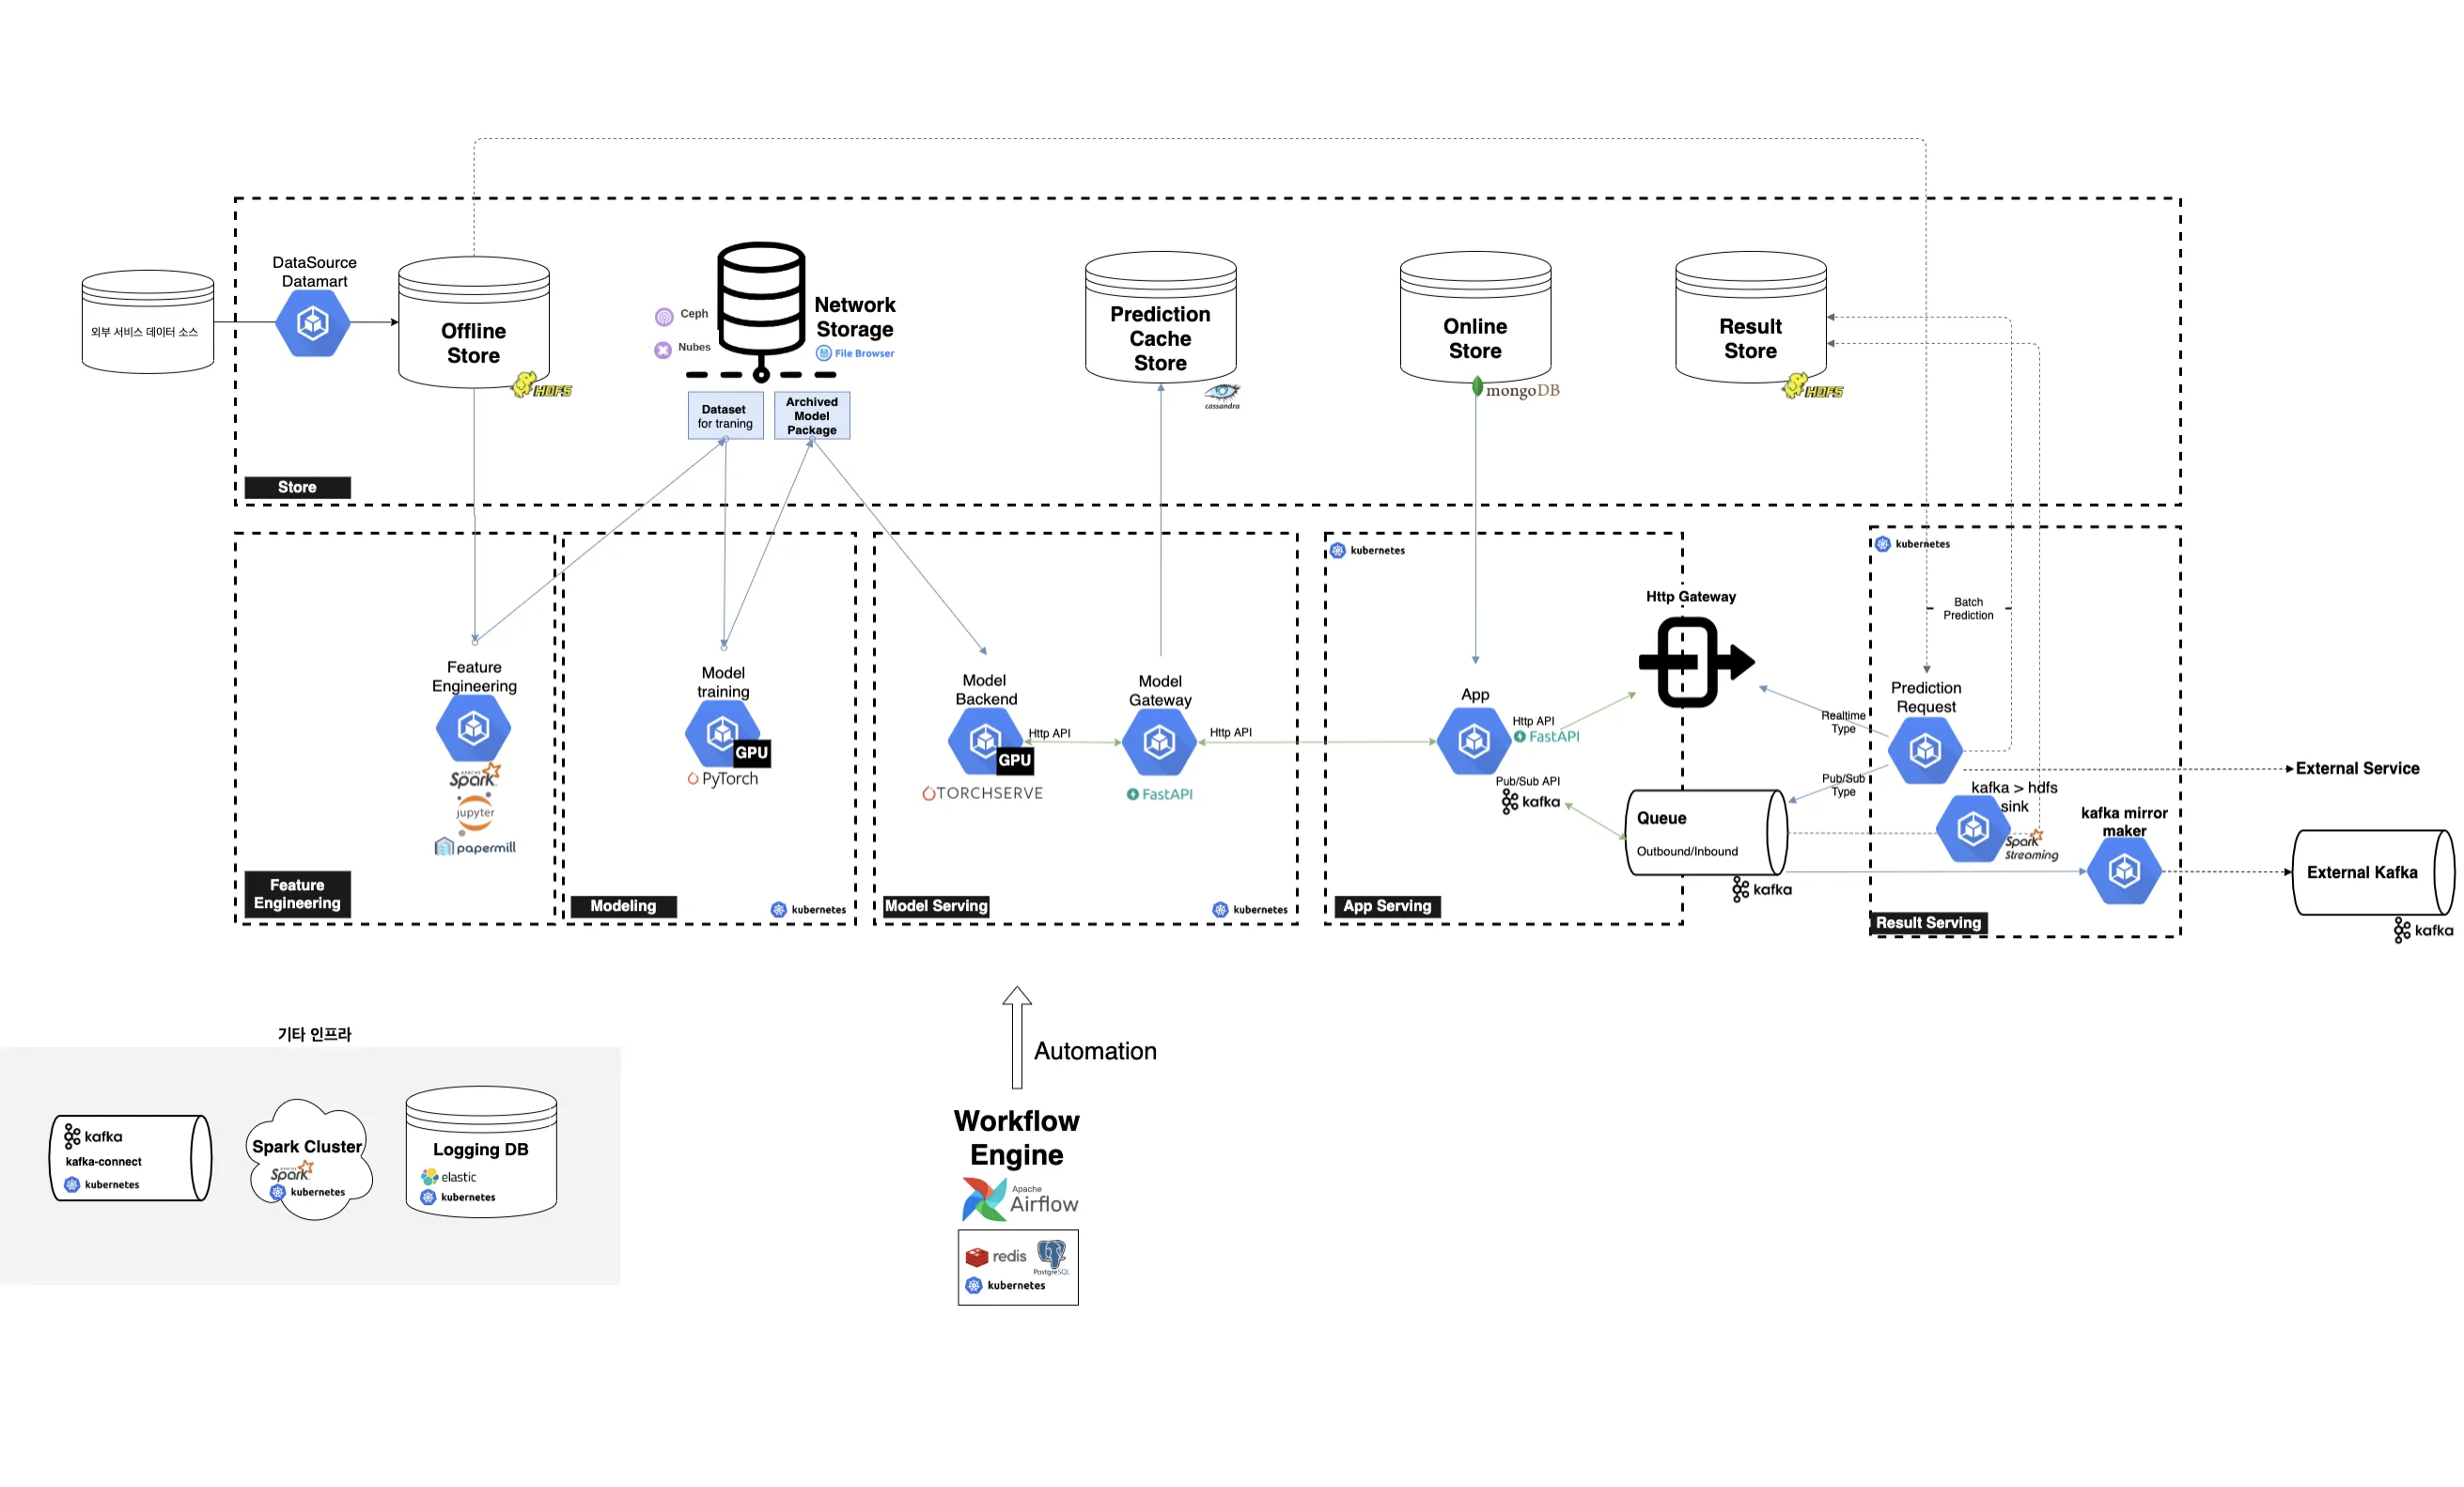Click the DataSource Datamart hexagon icon
The width and height of the screenshot is (2464, 1487).
click(313, 323)
